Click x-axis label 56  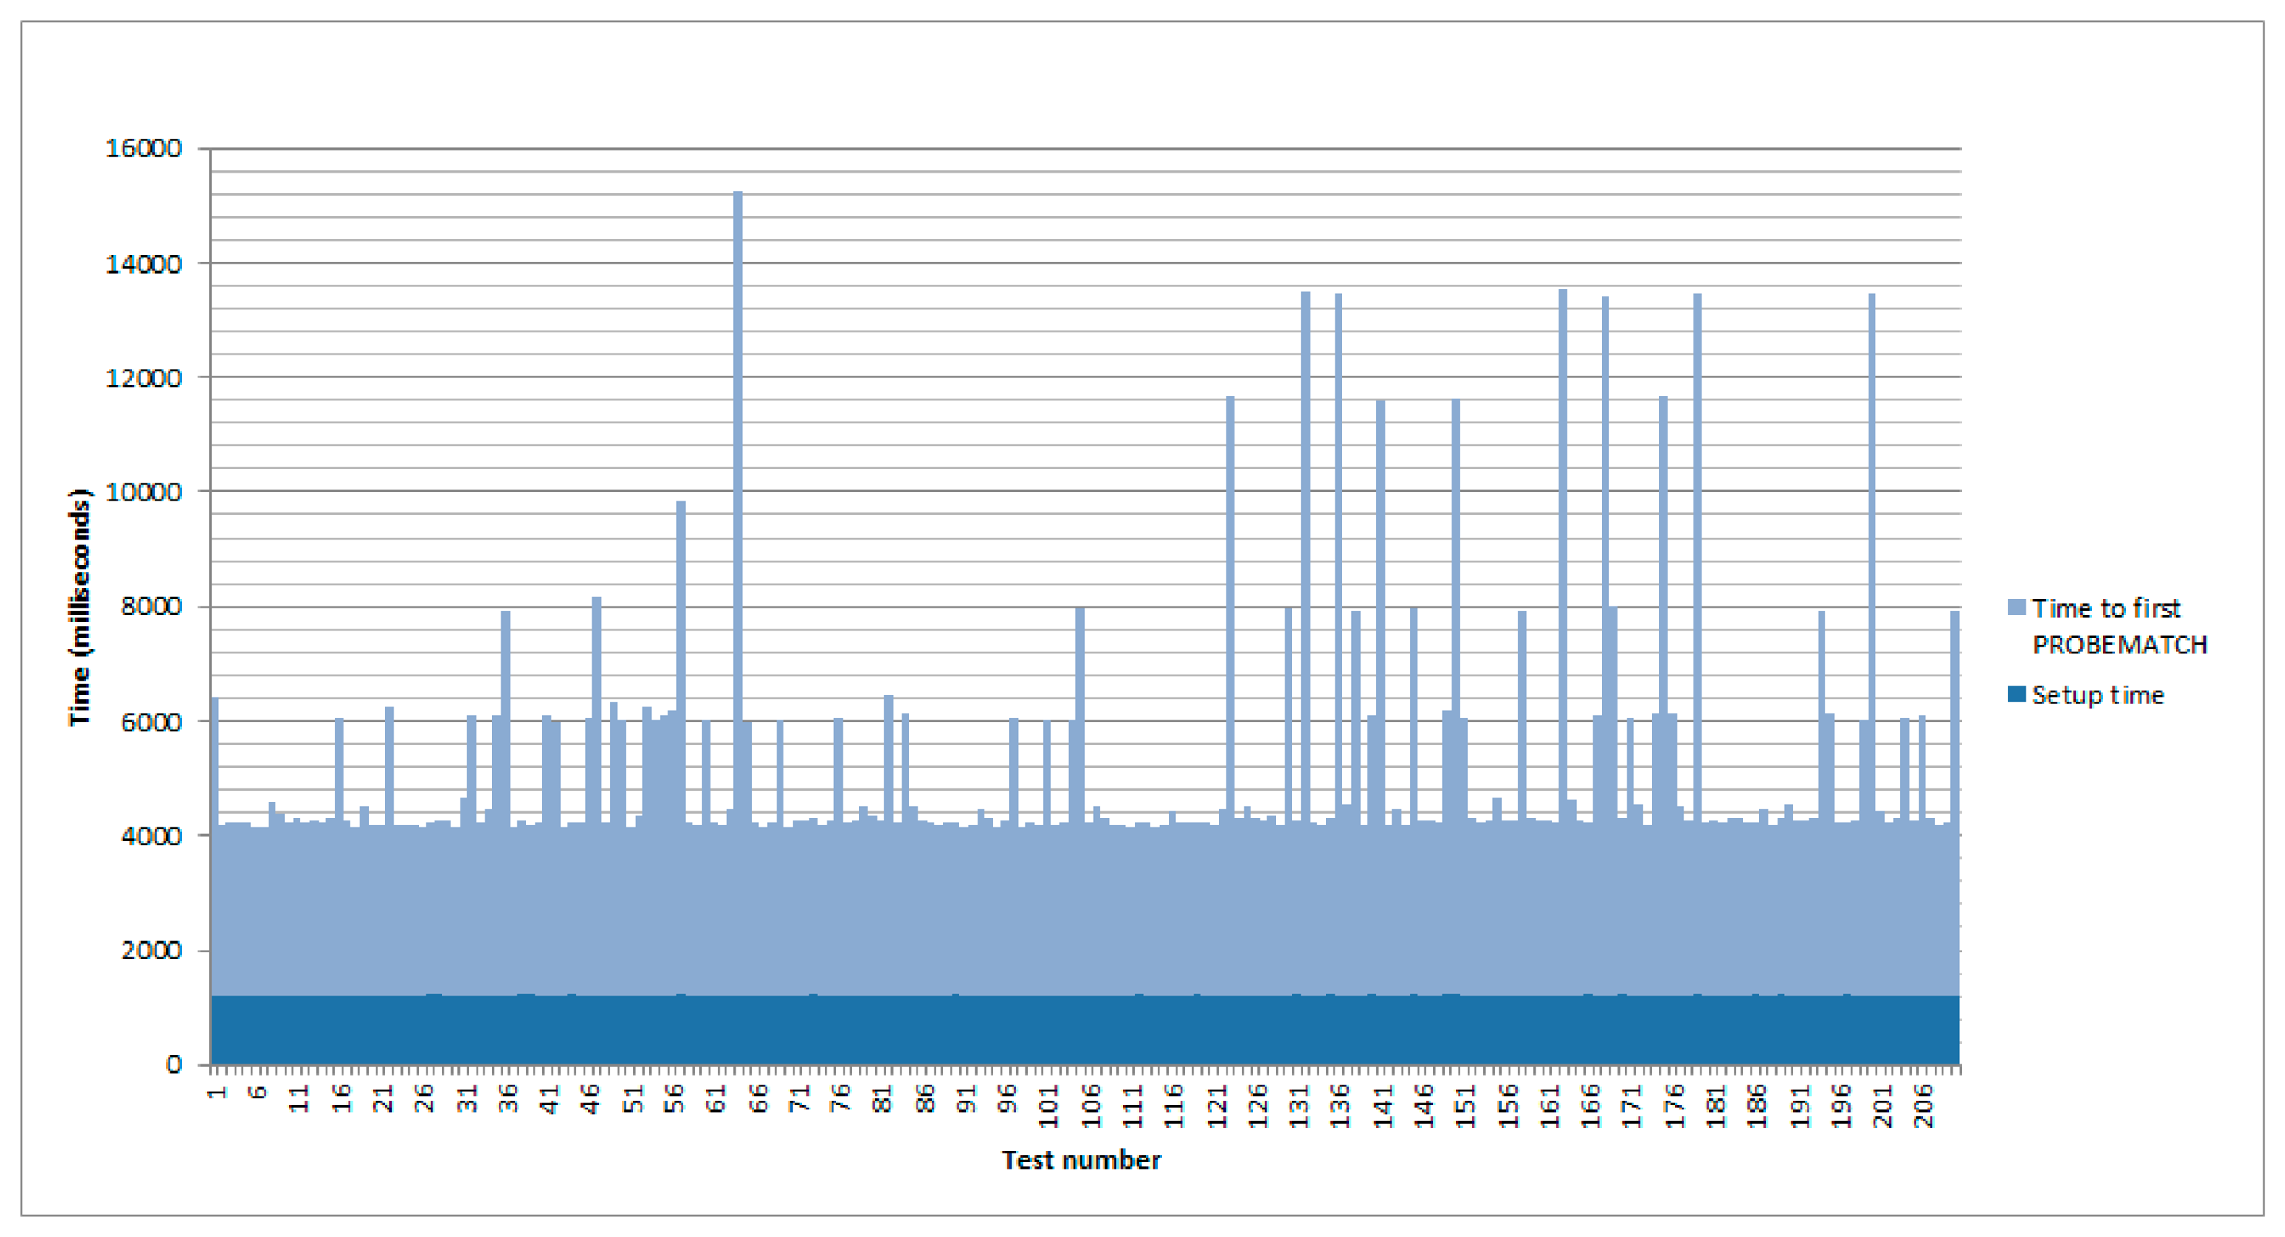(x=675, y=1098)
